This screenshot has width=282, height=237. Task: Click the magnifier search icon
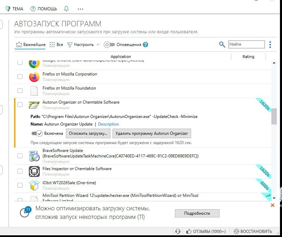click(x=222, y=44)
